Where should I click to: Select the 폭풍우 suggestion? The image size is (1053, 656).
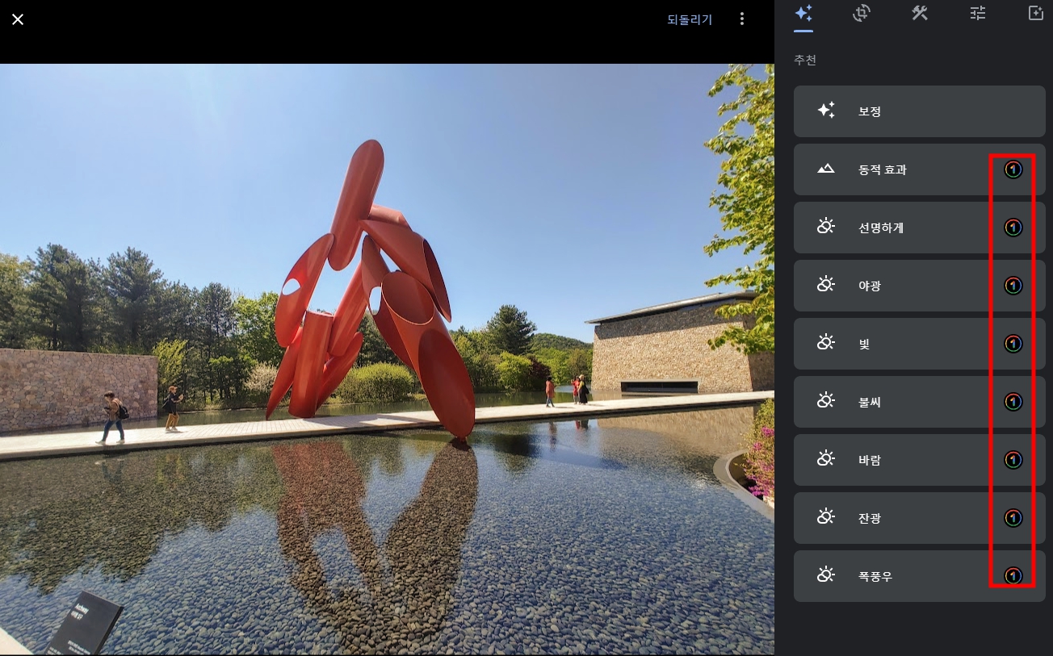click(920, 576)
